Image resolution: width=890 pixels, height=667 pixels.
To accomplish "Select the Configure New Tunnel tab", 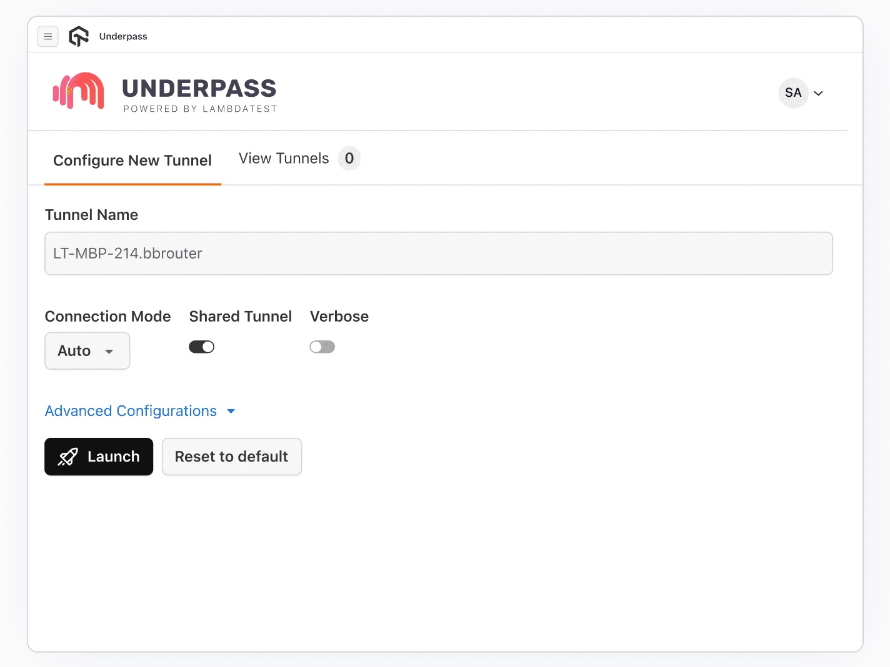I will coord(132,161).
